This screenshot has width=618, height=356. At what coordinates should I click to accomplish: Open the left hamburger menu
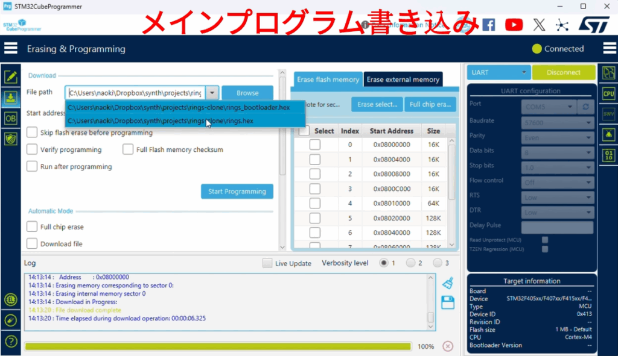click(11, 48)
